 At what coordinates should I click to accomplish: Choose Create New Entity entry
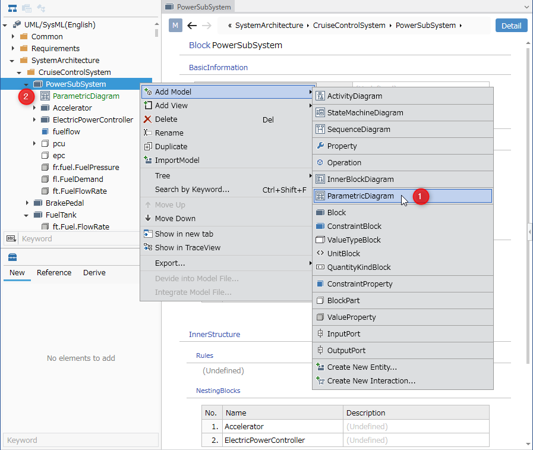click(x=403, y=367)
